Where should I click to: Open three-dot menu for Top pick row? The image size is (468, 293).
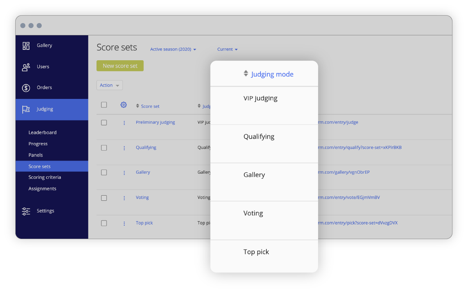124,223
